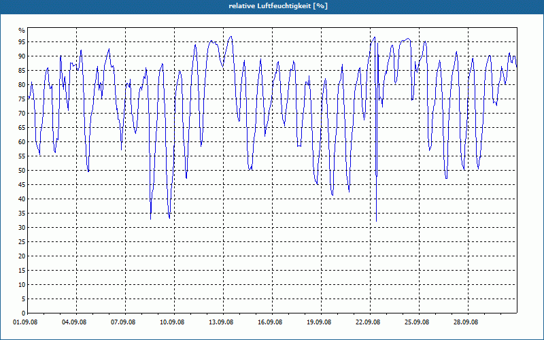This screenshot has height=340, width=544.
Task: Click the y-axis value 60
Action: coord(22,142)
